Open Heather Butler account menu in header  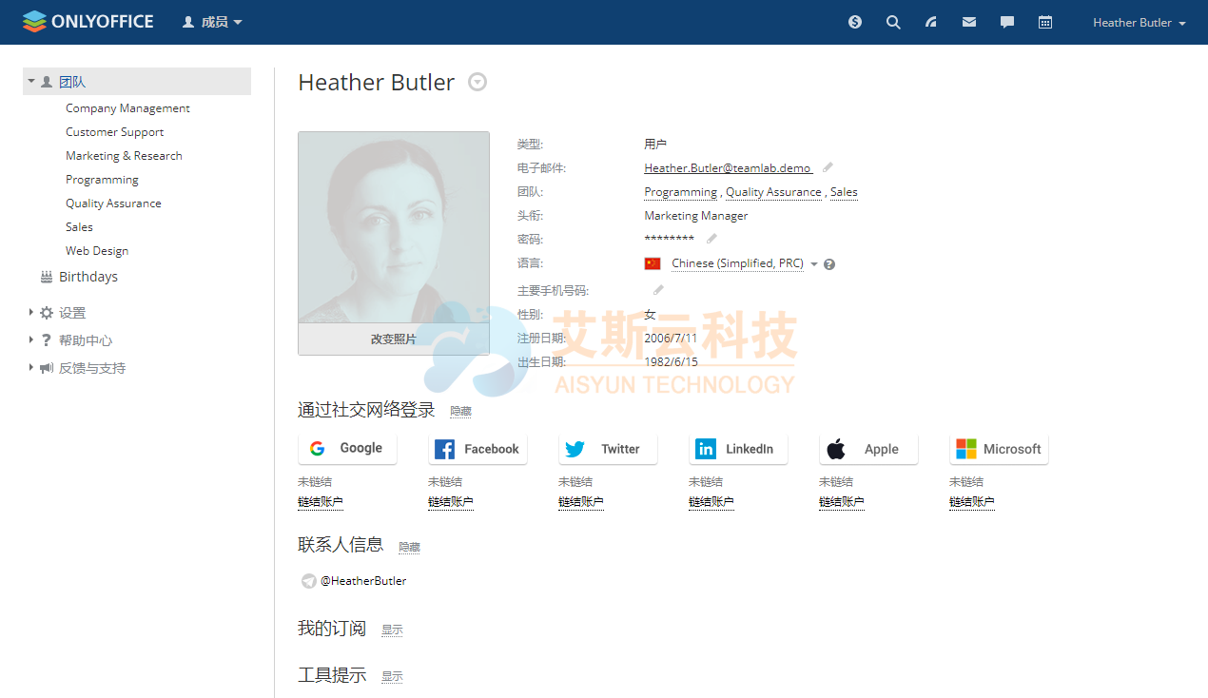(x=1139, y=23)
